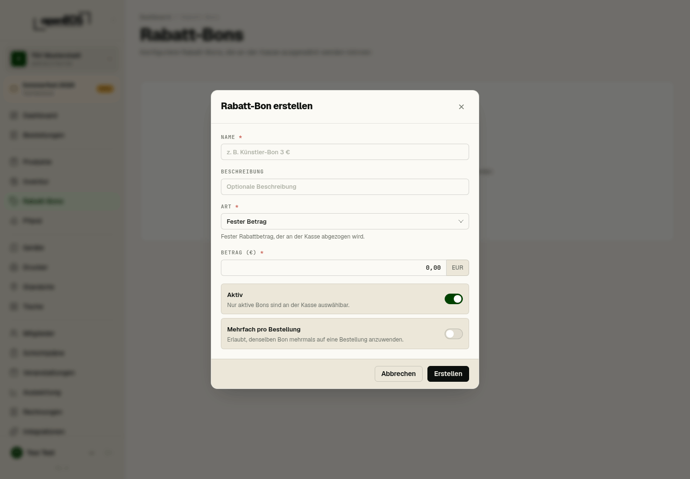Click the black Erstellen button

[448, 374]
